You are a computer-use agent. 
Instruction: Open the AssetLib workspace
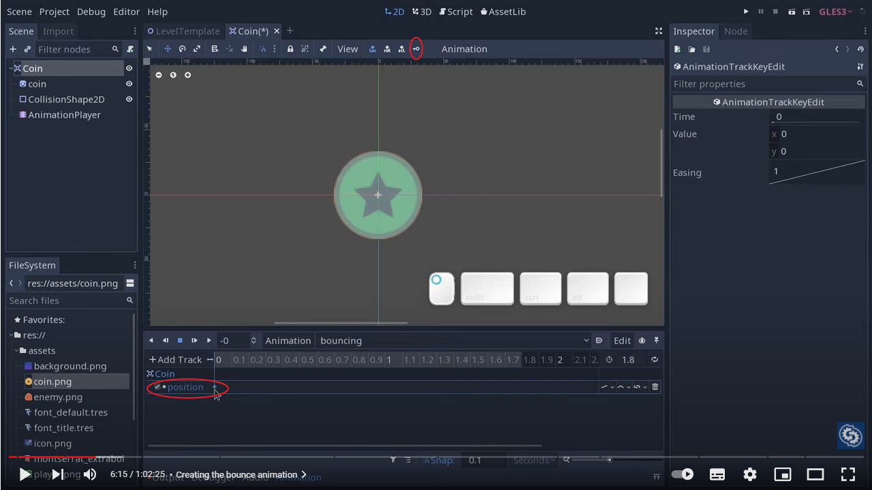click(x=503, y=12)
